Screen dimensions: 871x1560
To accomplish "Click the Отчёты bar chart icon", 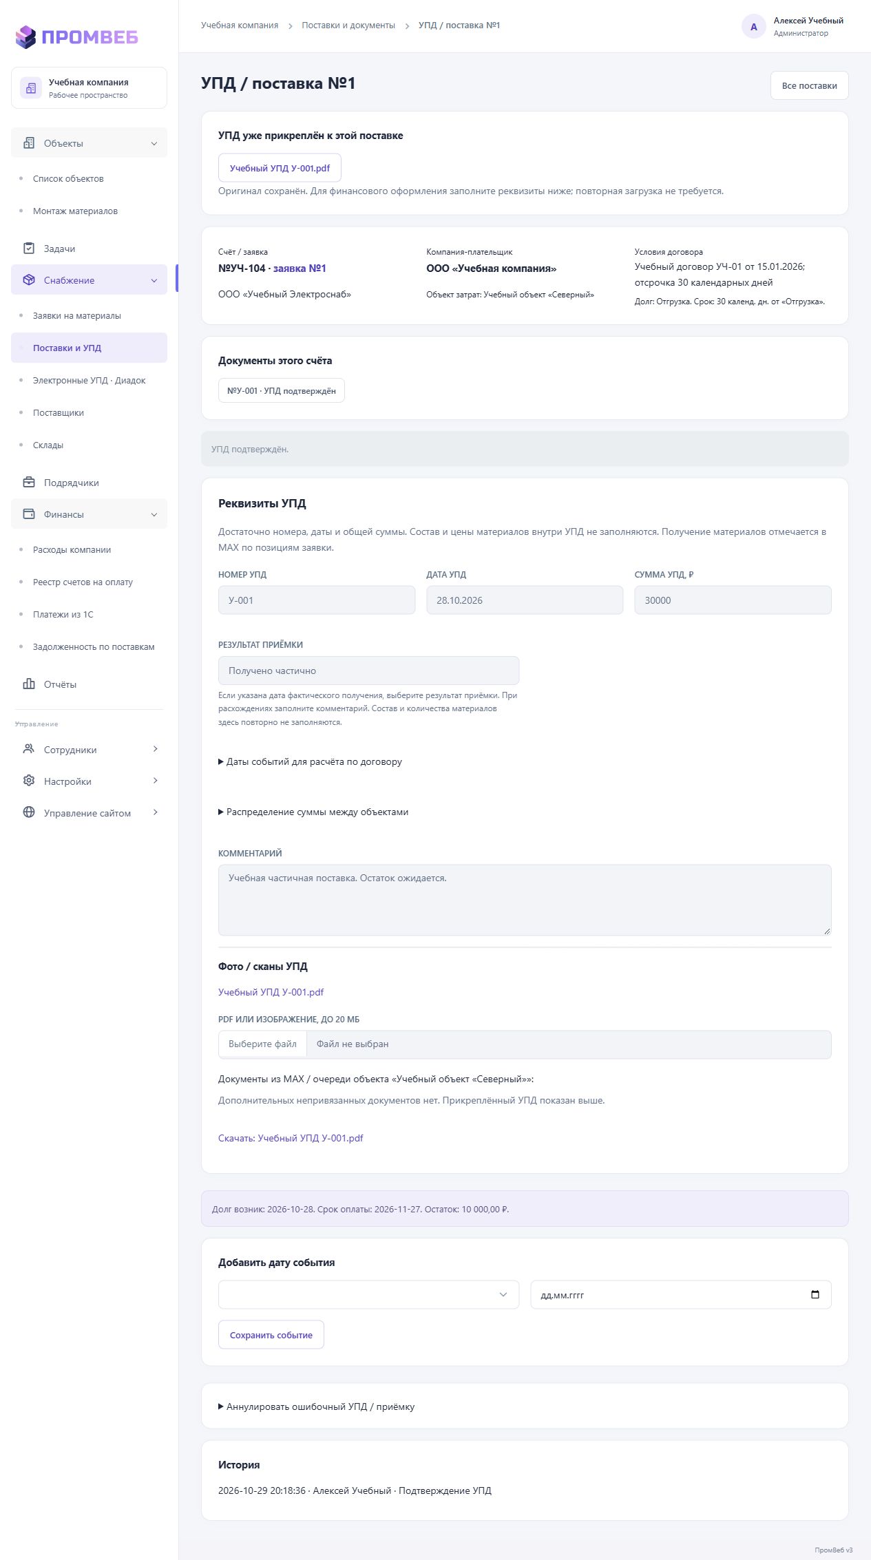I will pyautogui.click(x=29, y=684).
